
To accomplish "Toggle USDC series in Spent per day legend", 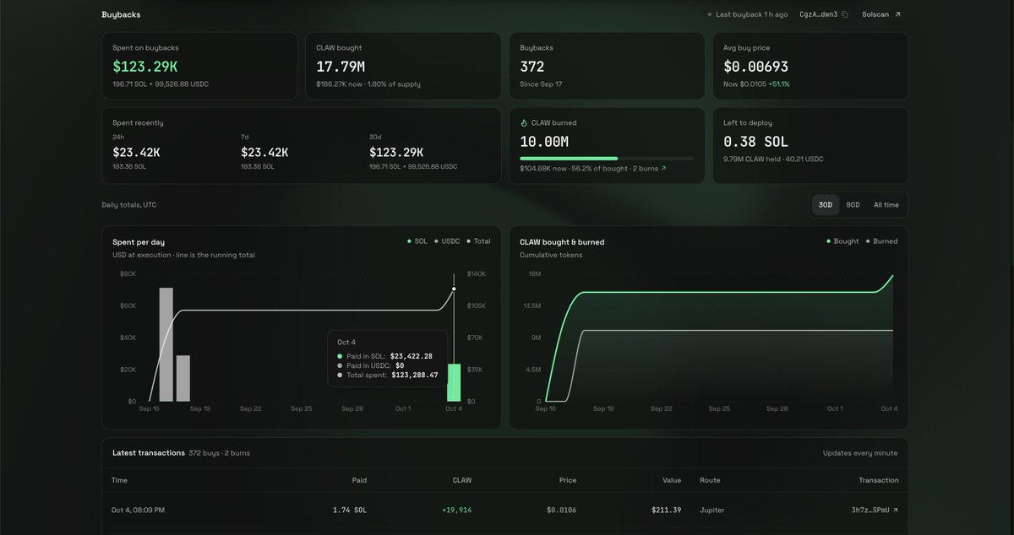I will [x=448, y=241].
